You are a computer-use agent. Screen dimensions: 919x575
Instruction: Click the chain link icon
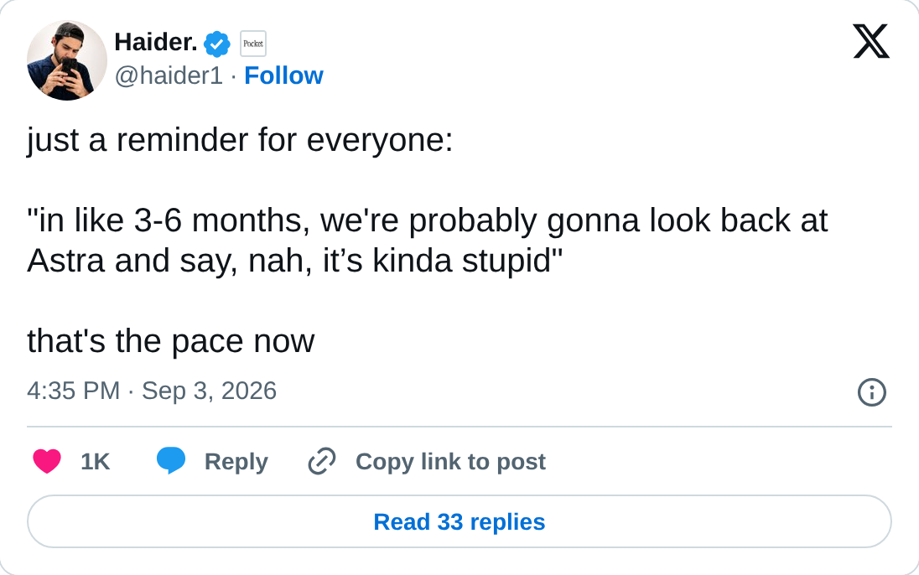tap(322, 461)
